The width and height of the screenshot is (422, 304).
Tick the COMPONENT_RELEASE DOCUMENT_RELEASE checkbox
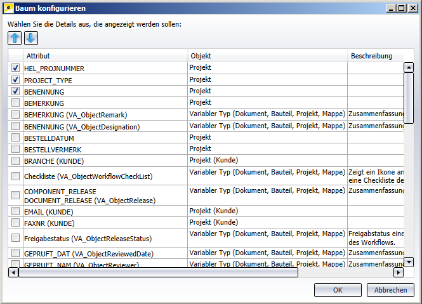click(x=15, y=195)
